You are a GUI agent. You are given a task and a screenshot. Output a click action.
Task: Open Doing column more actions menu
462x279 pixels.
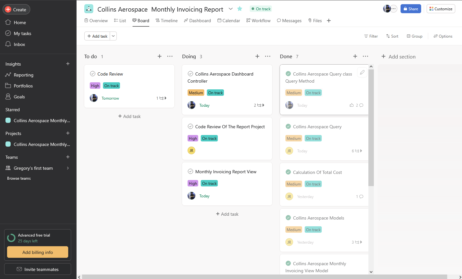point(268,56)
